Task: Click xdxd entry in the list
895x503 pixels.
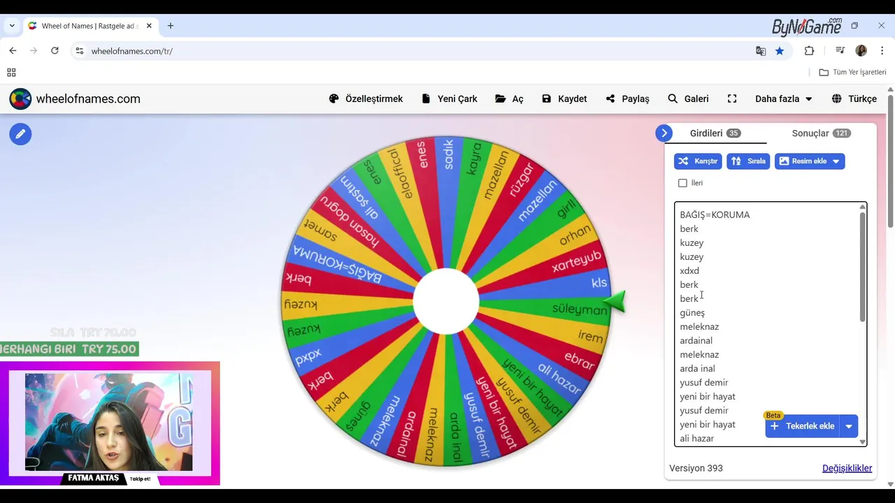Action: (689, 270)
